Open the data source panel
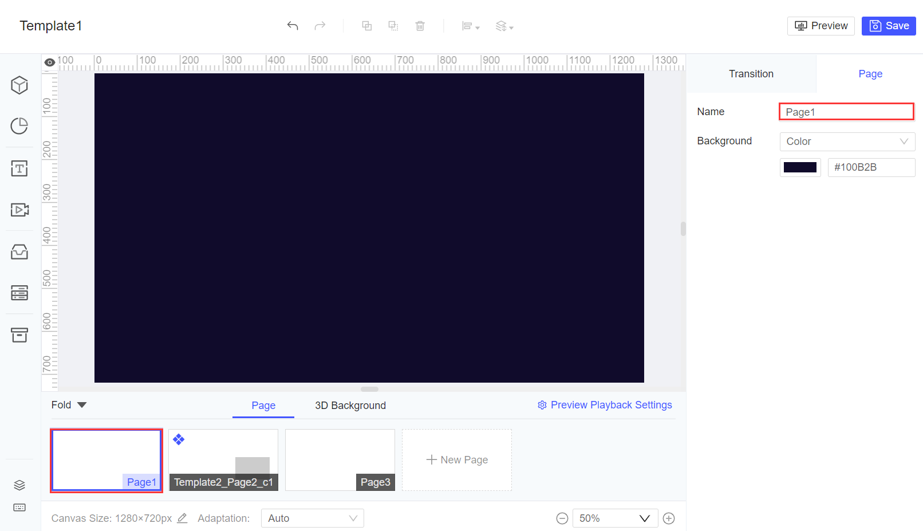The image size is (923, 531). (x=19, y=293)
